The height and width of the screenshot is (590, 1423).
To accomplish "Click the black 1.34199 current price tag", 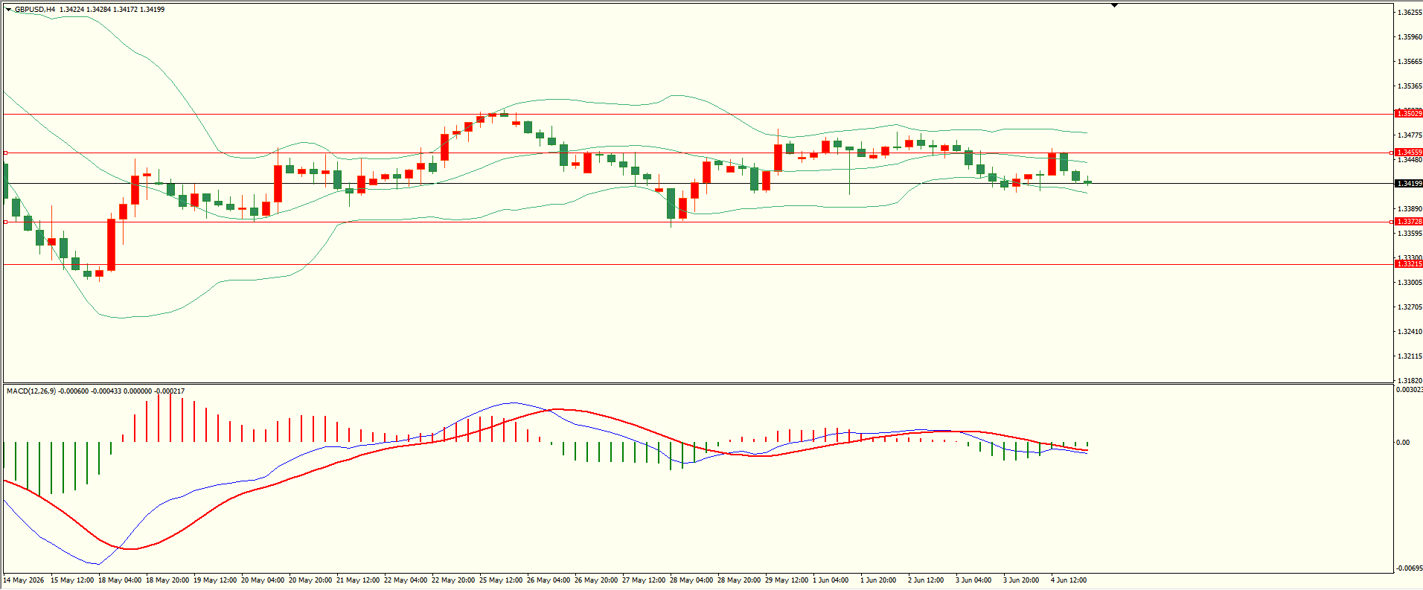I will coord(1408,183).
